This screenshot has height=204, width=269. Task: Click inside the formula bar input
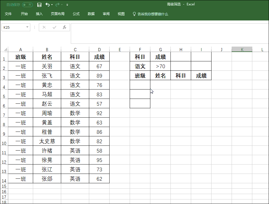click(x=170, y=34)
